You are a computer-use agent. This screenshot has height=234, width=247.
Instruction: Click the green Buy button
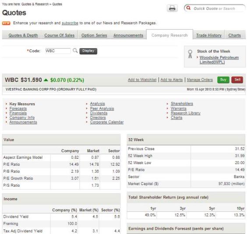(223, 80)
